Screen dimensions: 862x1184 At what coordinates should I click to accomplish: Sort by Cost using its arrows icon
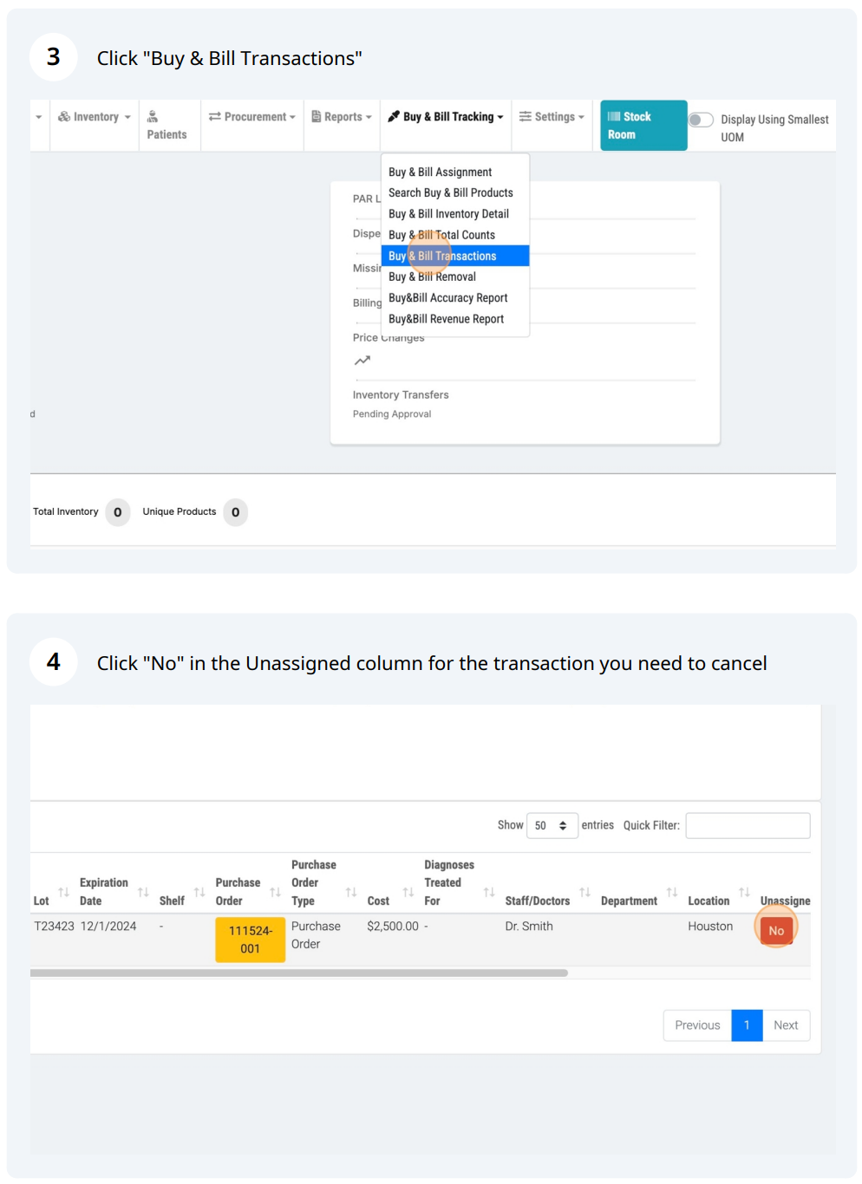408,892
